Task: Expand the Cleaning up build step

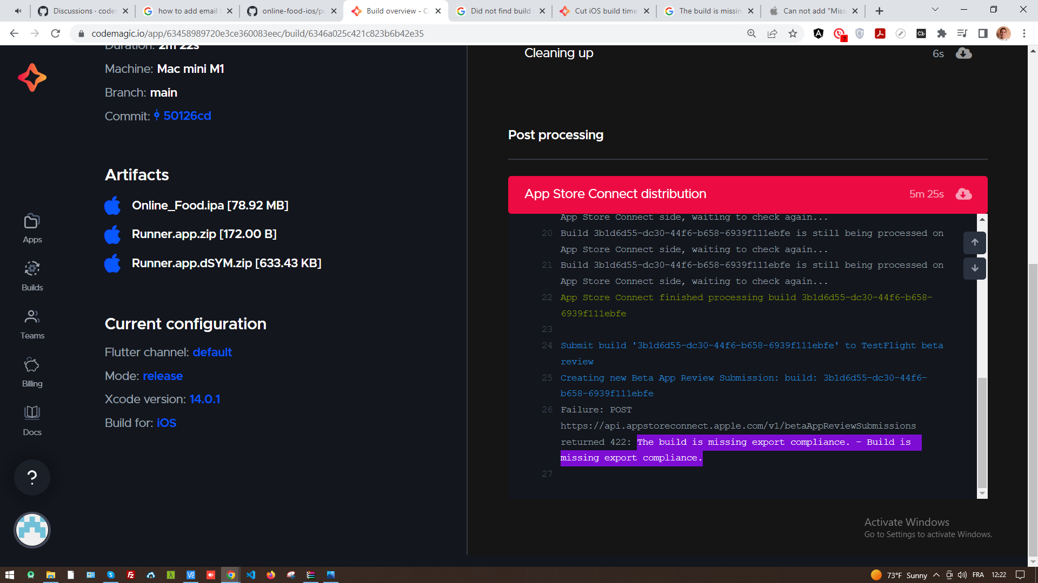Action: (x=558, y=53)
